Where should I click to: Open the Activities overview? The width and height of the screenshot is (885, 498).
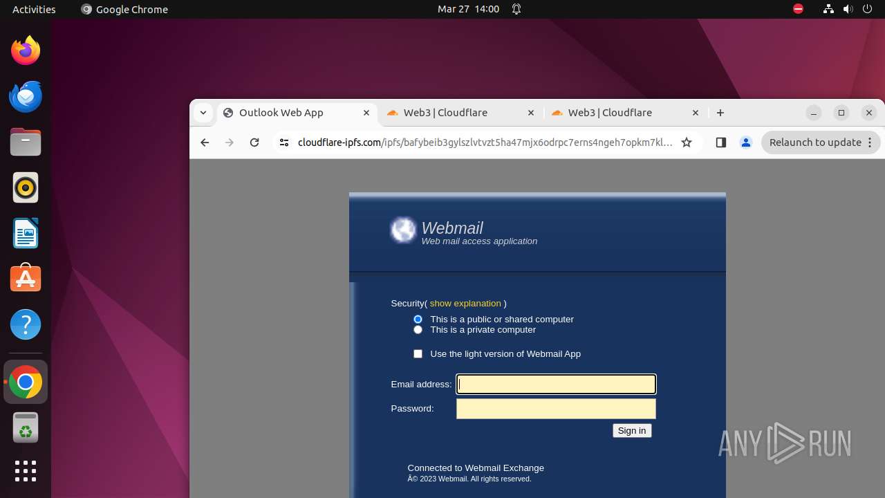click(x=34, y=9)
